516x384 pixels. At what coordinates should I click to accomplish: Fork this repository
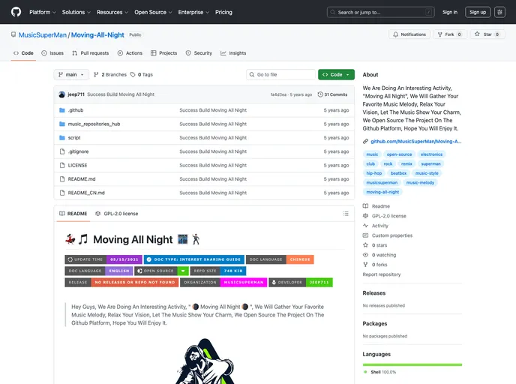[x=450, y=34]
